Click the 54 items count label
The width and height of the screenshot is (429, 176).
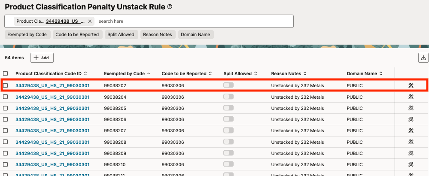tap(14, 58)
